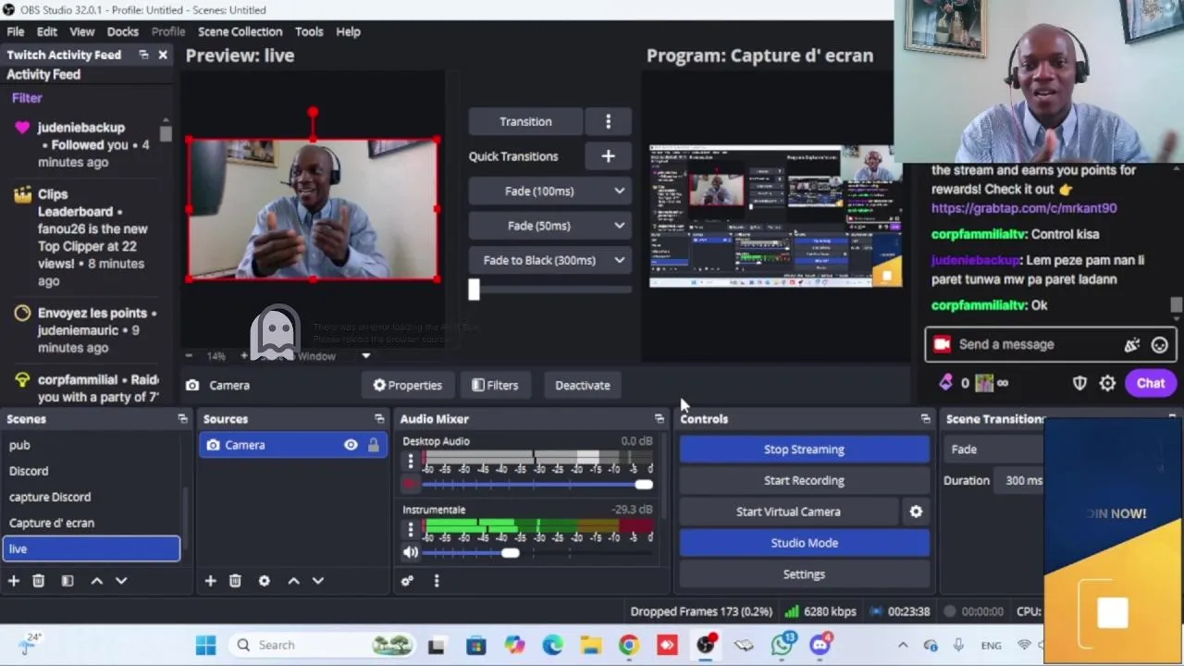Toggle Studio Mode button
Image resolution: width=1184 pixels, height=666 pixels.
tap(805, 543)
